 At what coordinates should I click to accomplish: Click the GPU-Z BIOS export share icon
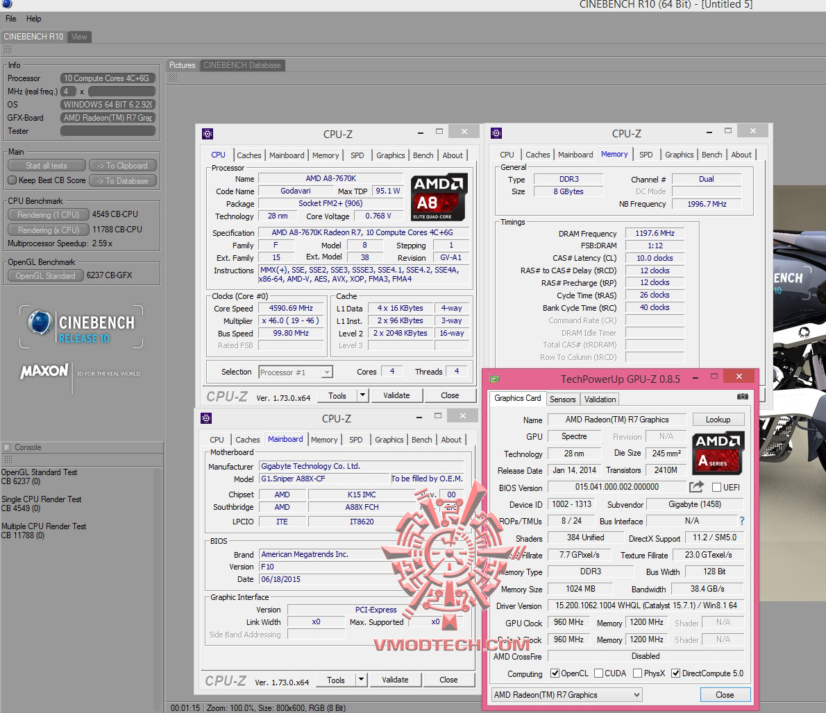point(696,487)
